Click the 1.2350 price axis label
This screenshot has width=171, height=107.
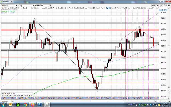click(x=163, y=18)
